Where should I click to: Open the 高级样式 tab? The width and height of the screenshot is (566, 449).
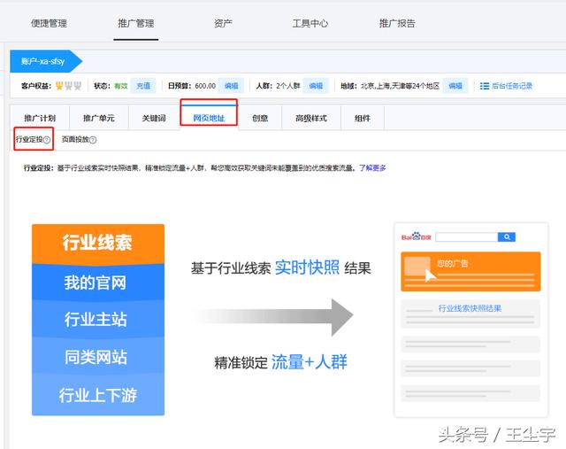311,118
